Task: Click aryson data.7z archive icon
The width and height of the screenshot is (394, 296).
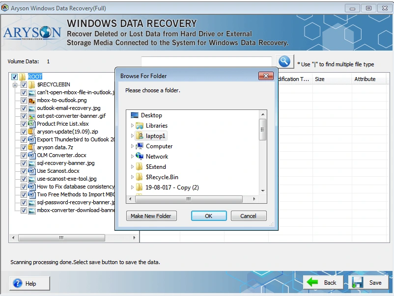Action: point(31,147)
